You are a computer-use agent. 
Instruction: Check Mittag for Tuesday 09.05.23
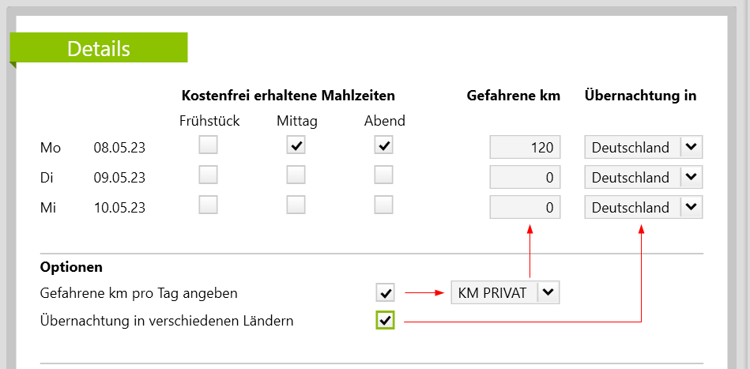coord(296,175)
